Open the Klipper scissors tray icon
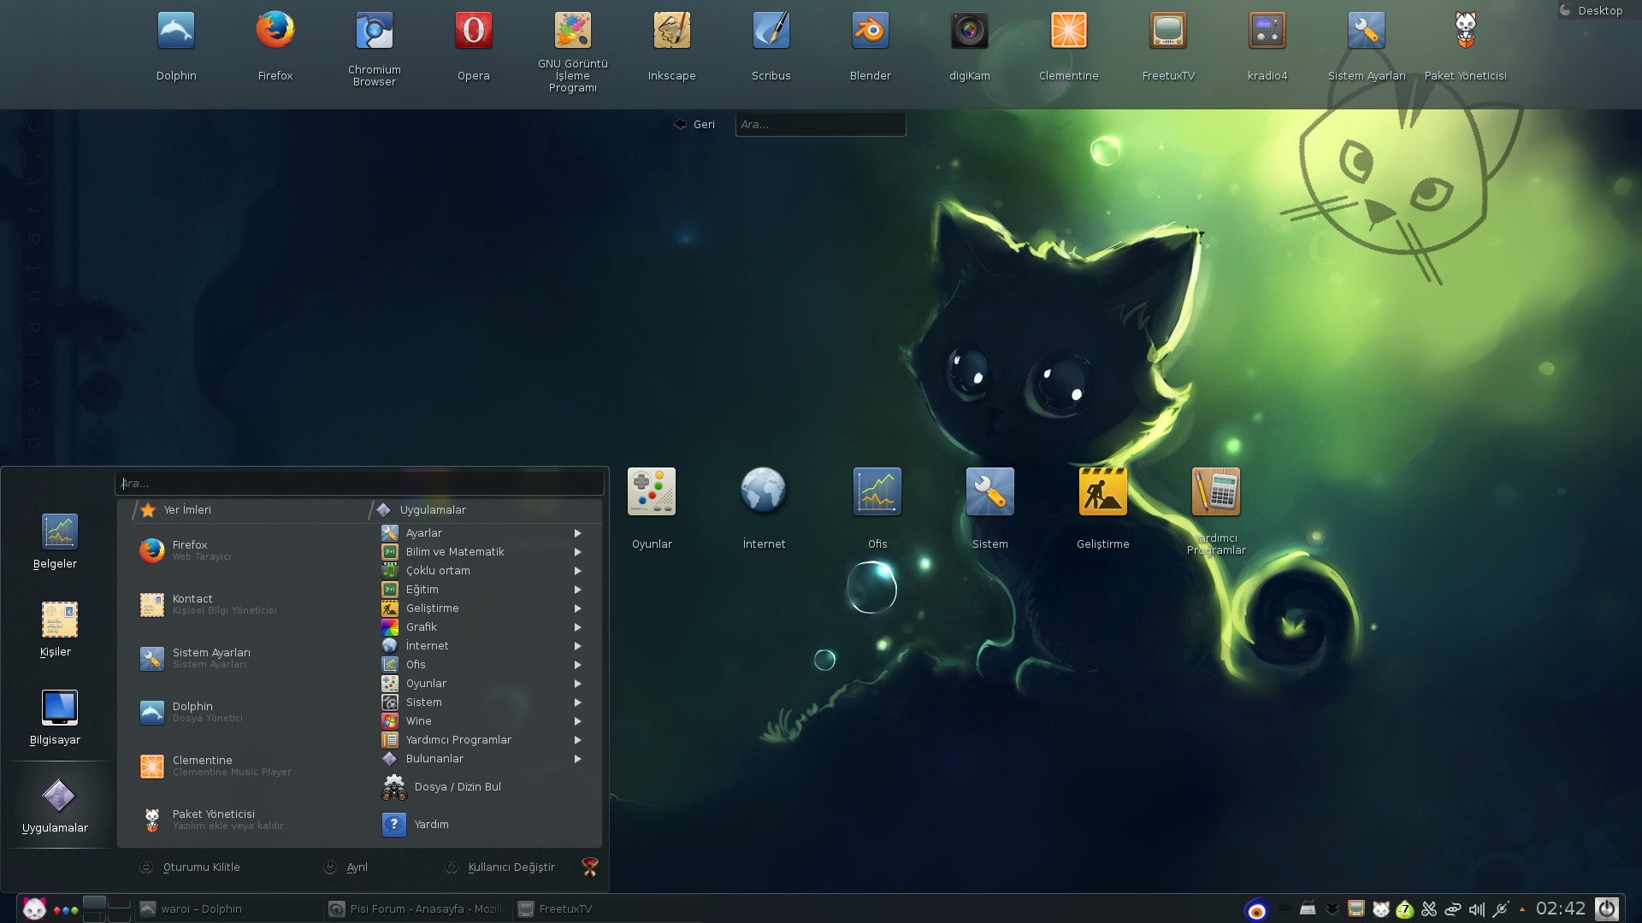The image size is (1642, 923). click(1430, 909)
